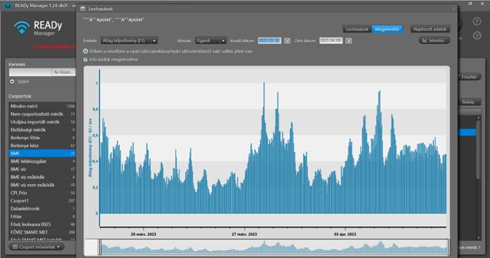Select the Minden mérő group
The width and height of the screenshot is (490, 258).
point(42,106)
